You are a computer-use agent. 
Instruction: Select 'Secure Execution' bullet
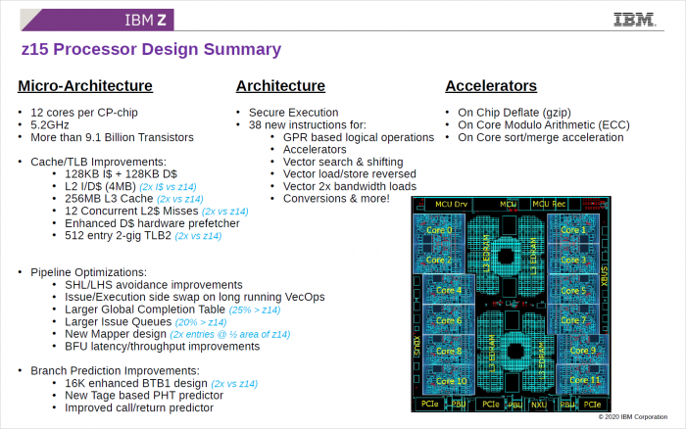[294, 113]
